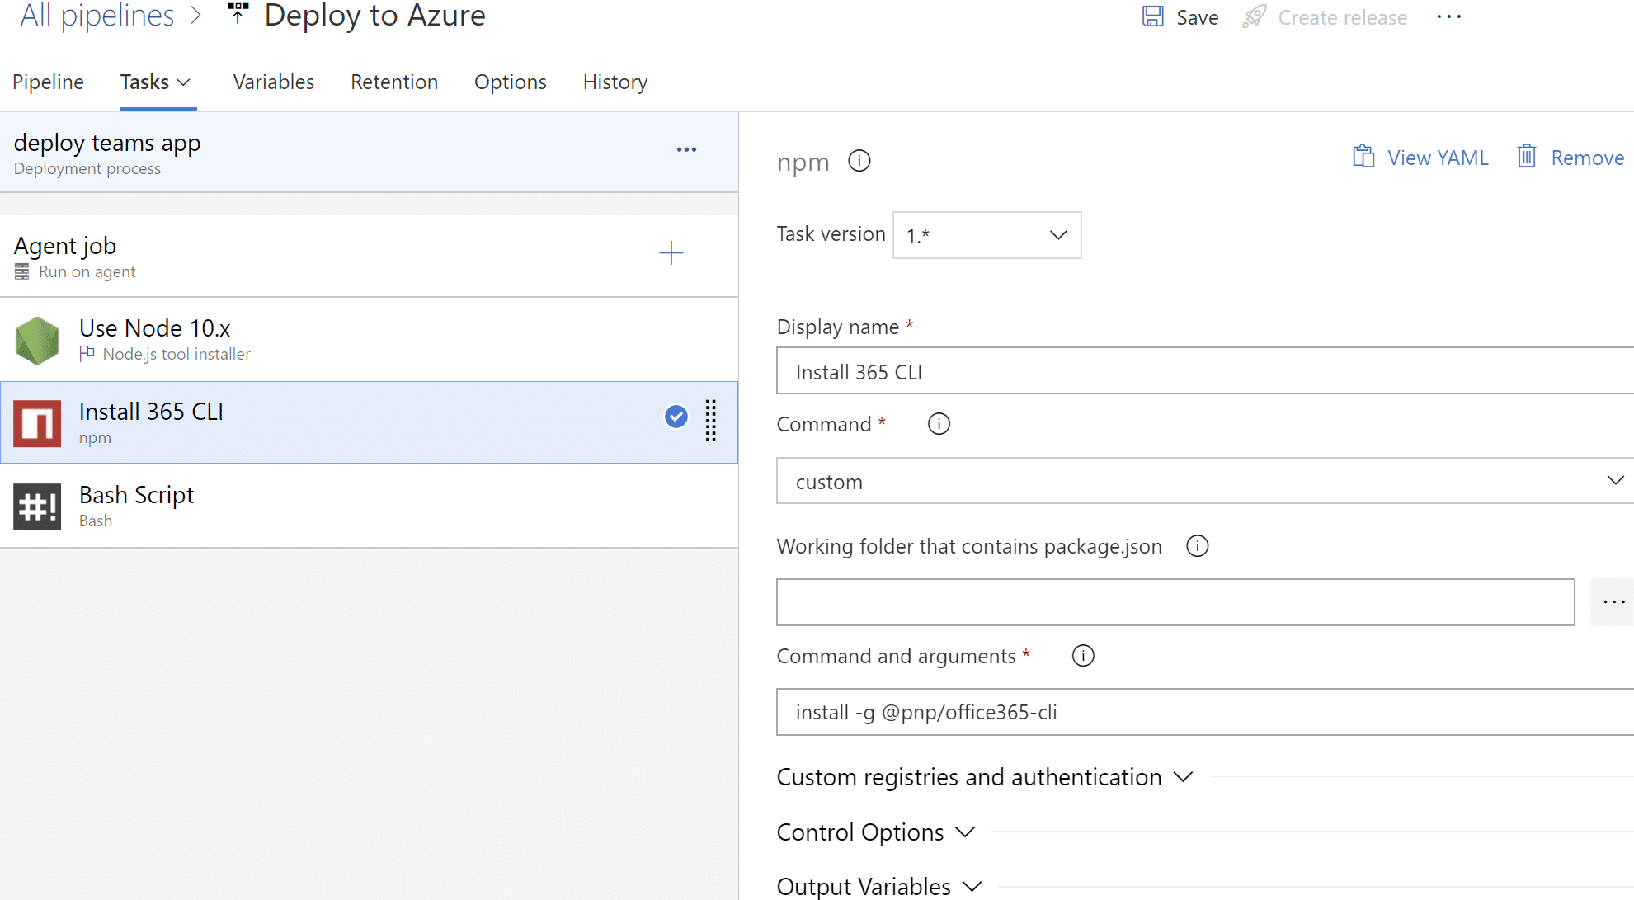Screen dimensions: 1634x900
Task: Click the Command and arguments input field
Action: coord(1205,712)
